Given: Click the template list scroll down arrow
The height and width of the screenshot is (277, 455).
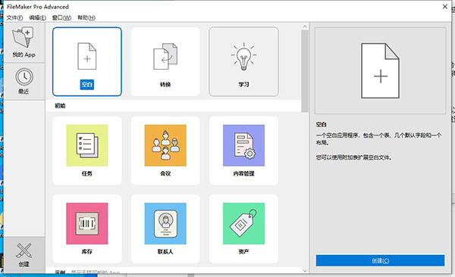Looking at the screenshot, I should tap(305, 271).
